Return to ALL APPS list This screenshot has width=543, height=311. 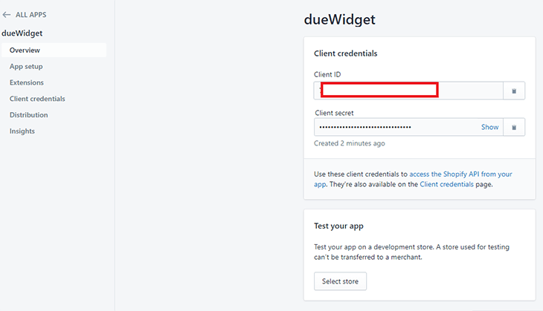(30, 15)
